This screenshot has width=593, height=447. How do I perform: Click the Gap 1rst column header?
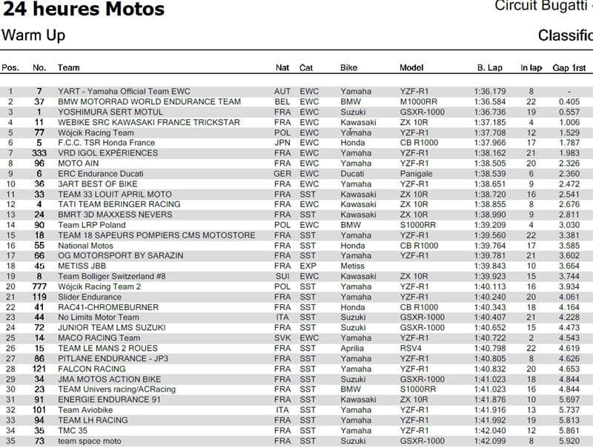[x=569, y=68]
